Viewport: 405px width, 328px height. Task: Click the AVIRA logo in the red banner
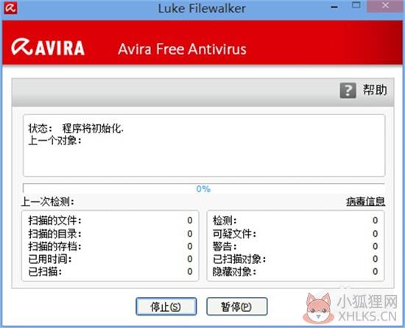[x=48, y=48]
